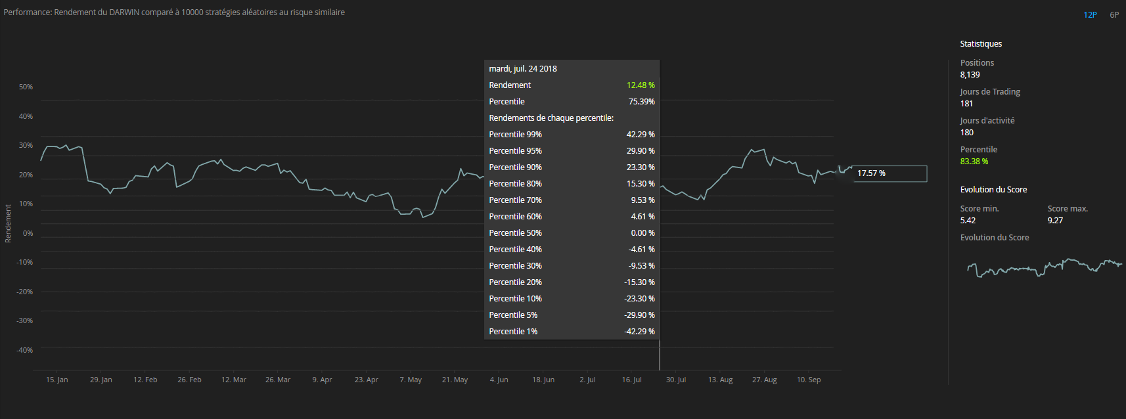Click the 17.57 % current value label

(x=890, y=173)
